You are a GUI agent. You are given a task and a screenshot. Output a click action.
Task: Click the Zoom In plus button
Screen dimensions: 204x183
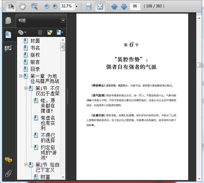[x=54, y=6]
